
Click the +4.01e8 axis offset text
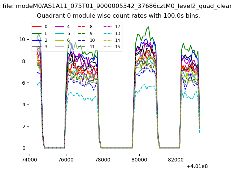[x=197, y=166]
